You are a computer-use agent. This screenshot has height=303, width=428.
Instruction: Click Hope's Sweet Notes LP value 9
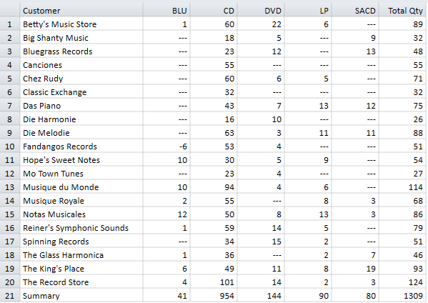308,160
